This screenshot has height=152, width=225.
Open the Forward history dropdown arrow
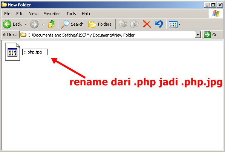point(43,24)
